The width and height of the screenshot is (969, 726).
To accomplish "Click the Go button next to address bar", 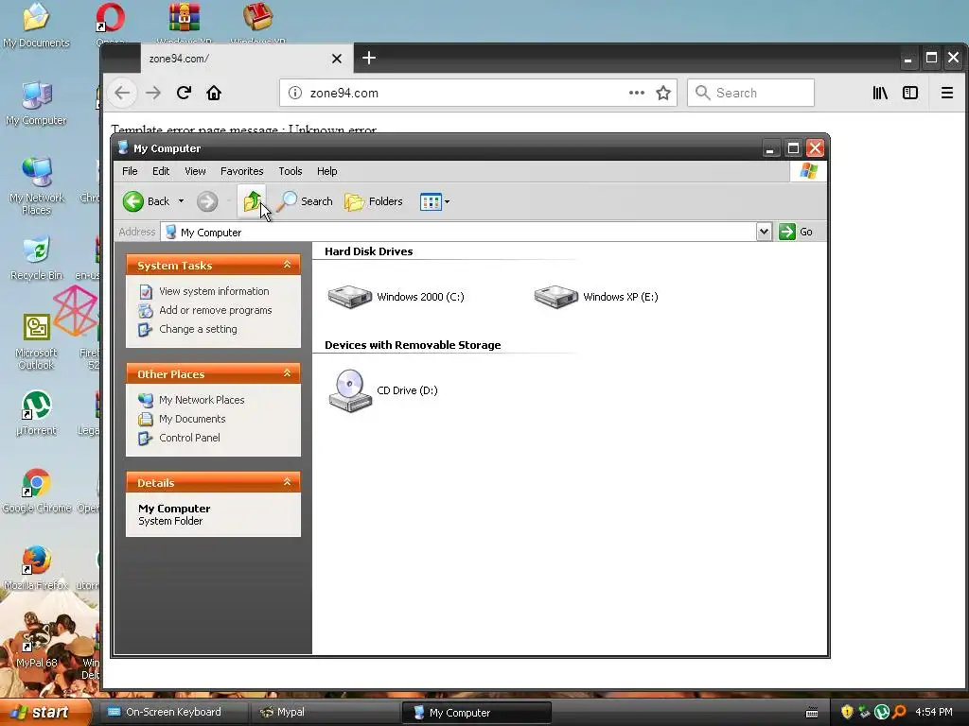I will click(x=796, y=232).
